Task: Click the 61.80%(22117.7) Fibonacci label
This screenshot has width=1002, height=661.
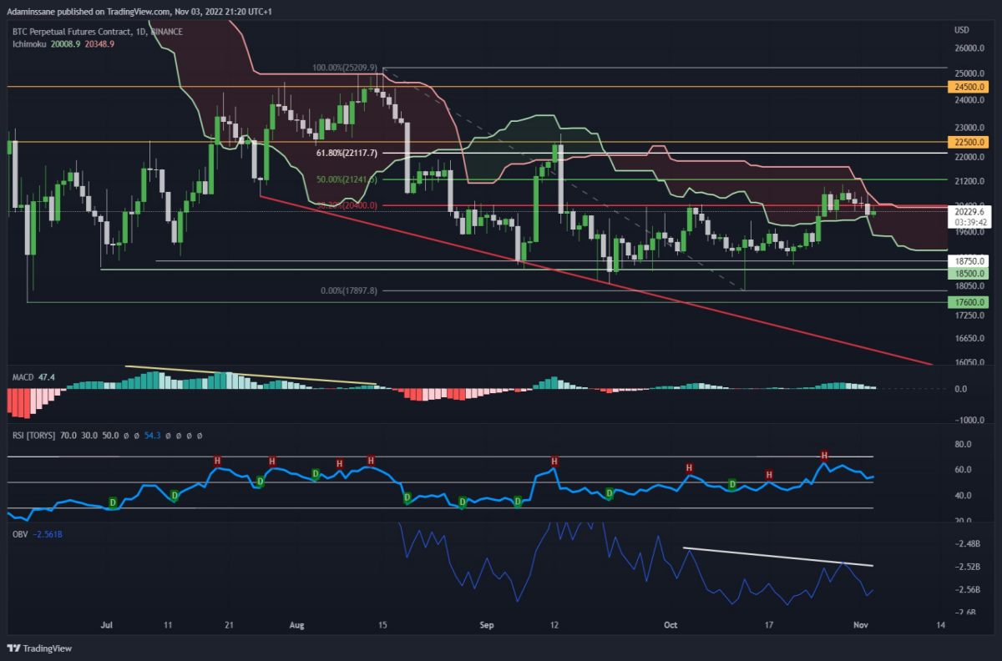Action: (x=347, y=153)
